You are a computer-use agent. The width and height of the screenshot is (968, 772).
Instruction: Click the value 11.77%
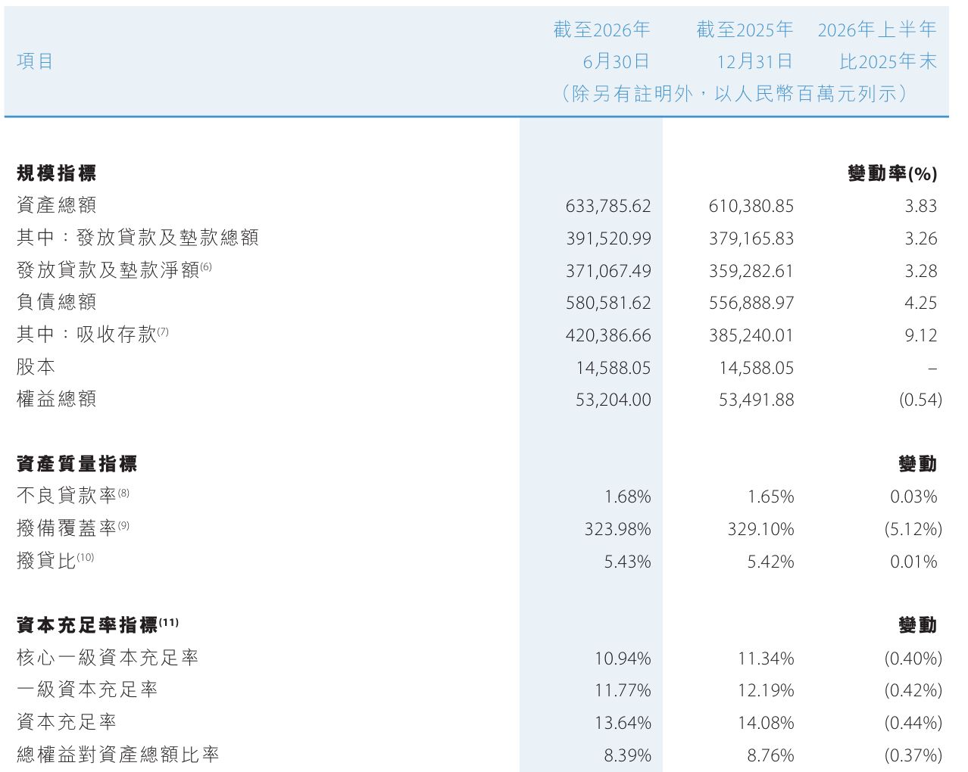pos(623,690)
